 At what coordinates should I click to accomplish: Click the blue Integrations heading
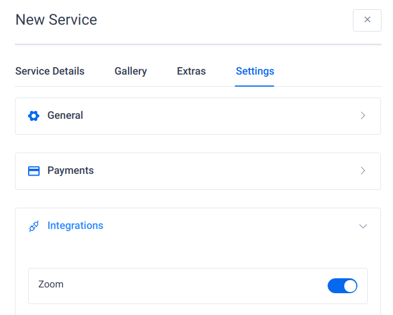tap(75, 225)
